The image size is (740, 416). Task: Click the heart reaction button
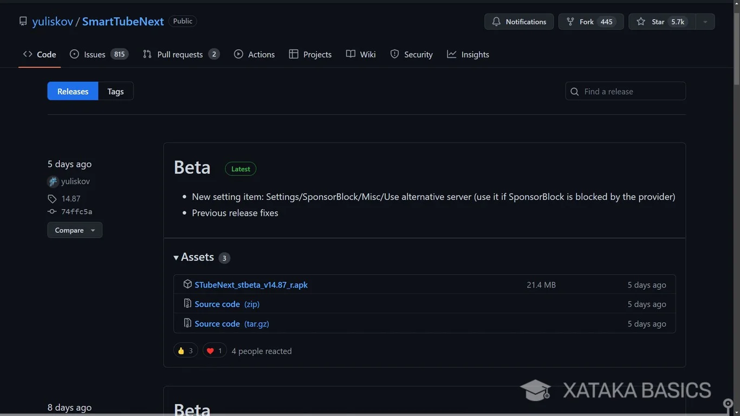coord(215,351)
